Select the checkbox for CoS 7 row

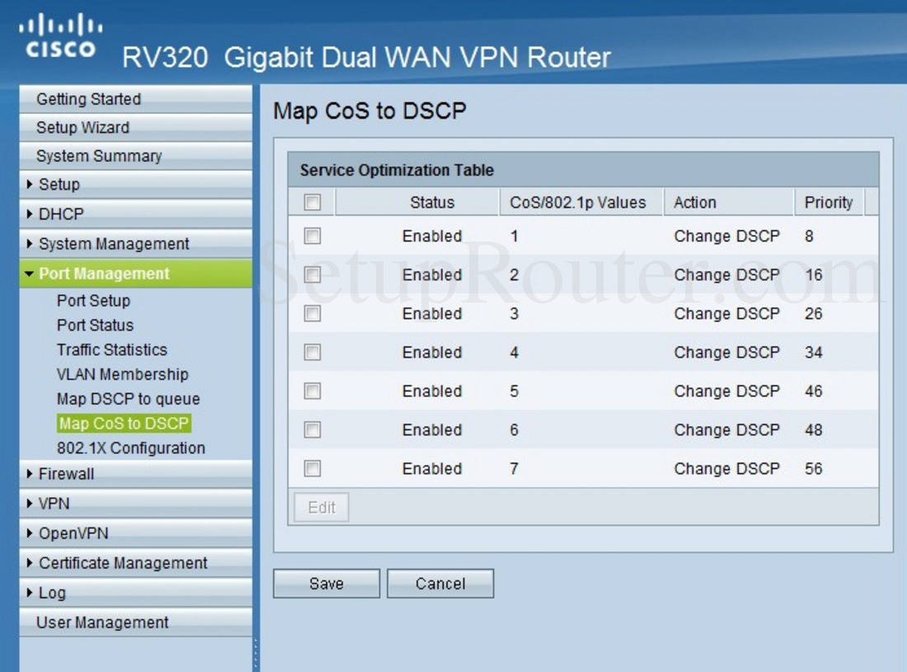point(313,468)
